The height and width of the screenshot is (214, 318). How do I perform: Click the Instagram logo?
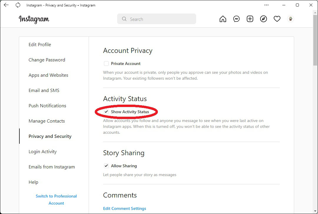pos(34,19)
